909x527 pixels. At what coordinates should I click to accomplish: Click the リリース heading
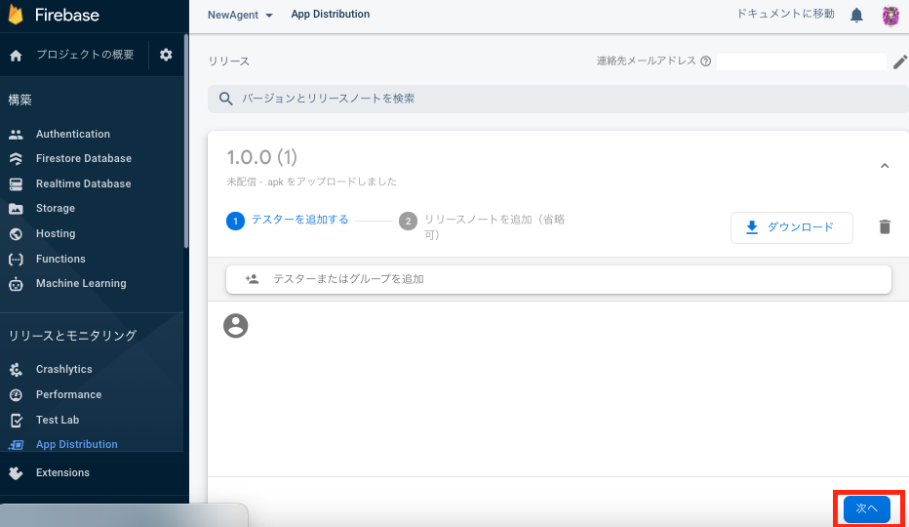point(229,61)
